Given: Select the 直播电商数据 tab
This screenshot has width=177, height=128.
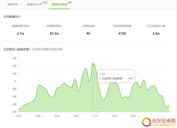Looking at the screenshot, I should tap(59, 4).
